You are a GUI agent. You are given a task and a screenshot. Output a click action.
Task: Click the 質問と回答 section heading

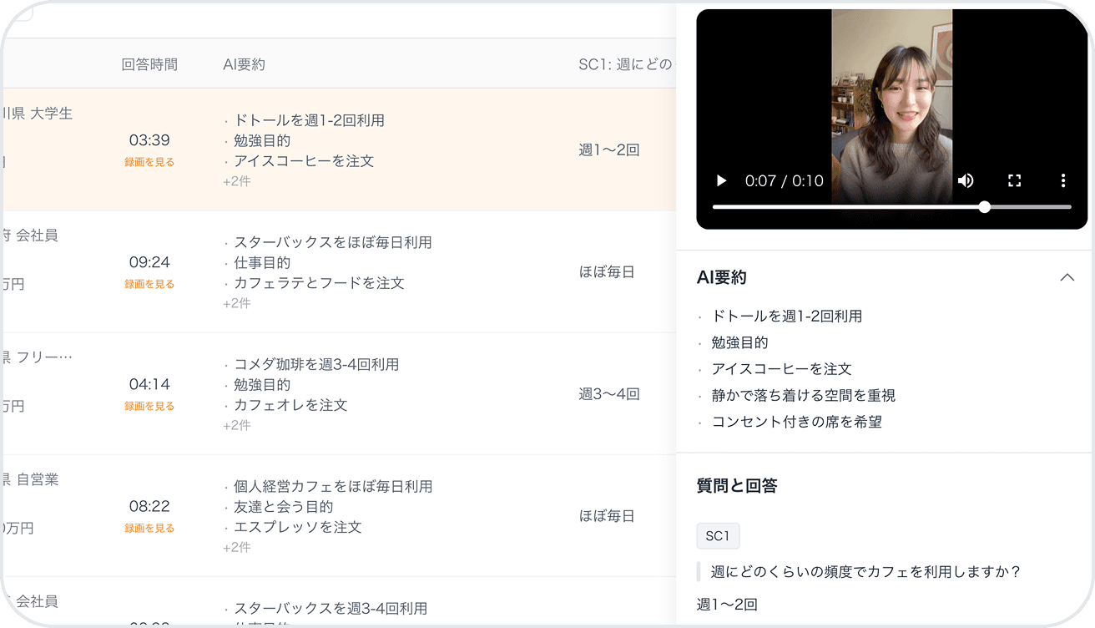pos(737,485)
